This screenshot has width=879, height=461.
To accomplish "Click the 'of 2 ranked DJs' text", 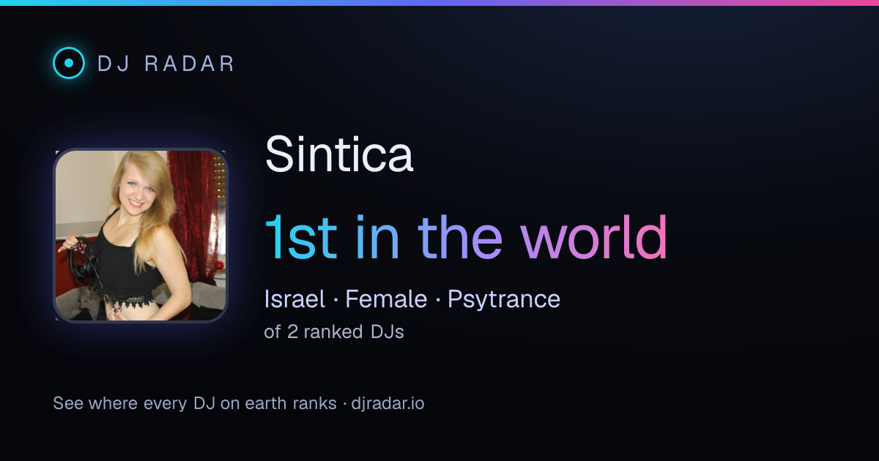I will 334,331.
